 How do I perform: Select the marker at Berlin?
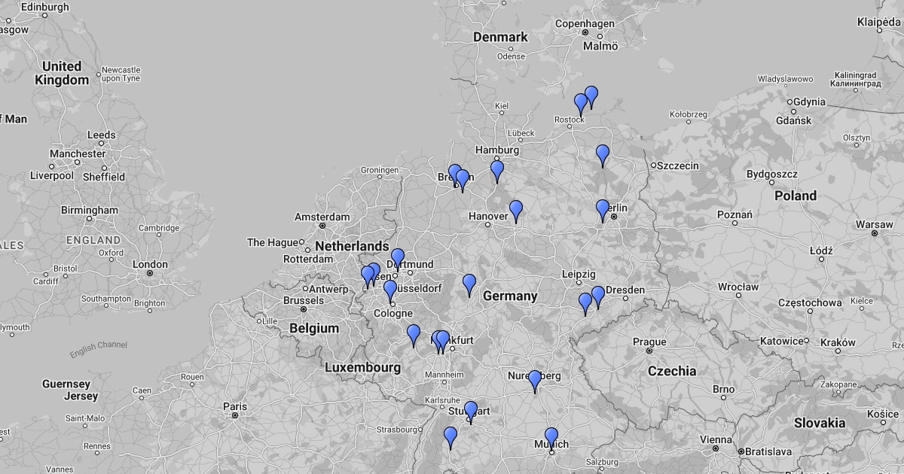(603, 209)
